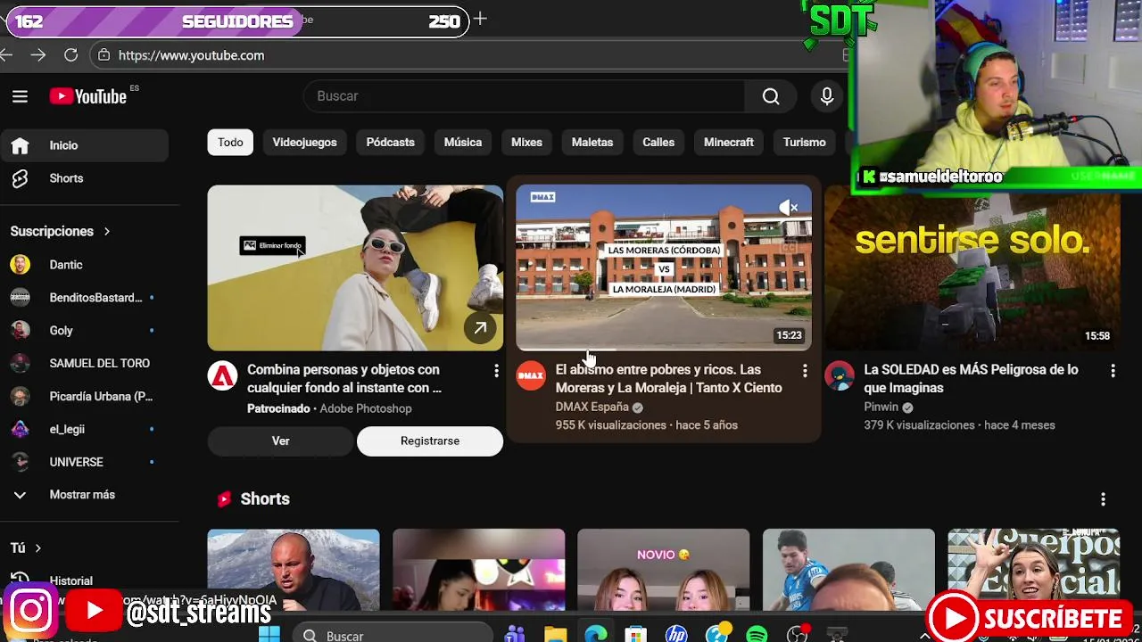The width and height of the screenshot is (1142, 642).
Task: Play the Las Moreras vs La Moraleja thumbnail
Action: [x=664, y=267]
